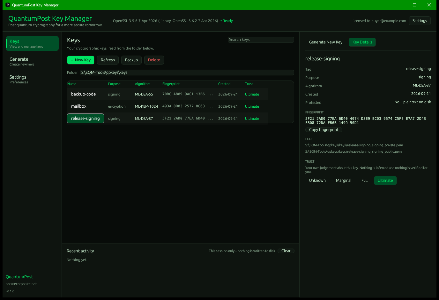
Task: Sort keys by Purpose column header
Action: (x=114, y=84)
